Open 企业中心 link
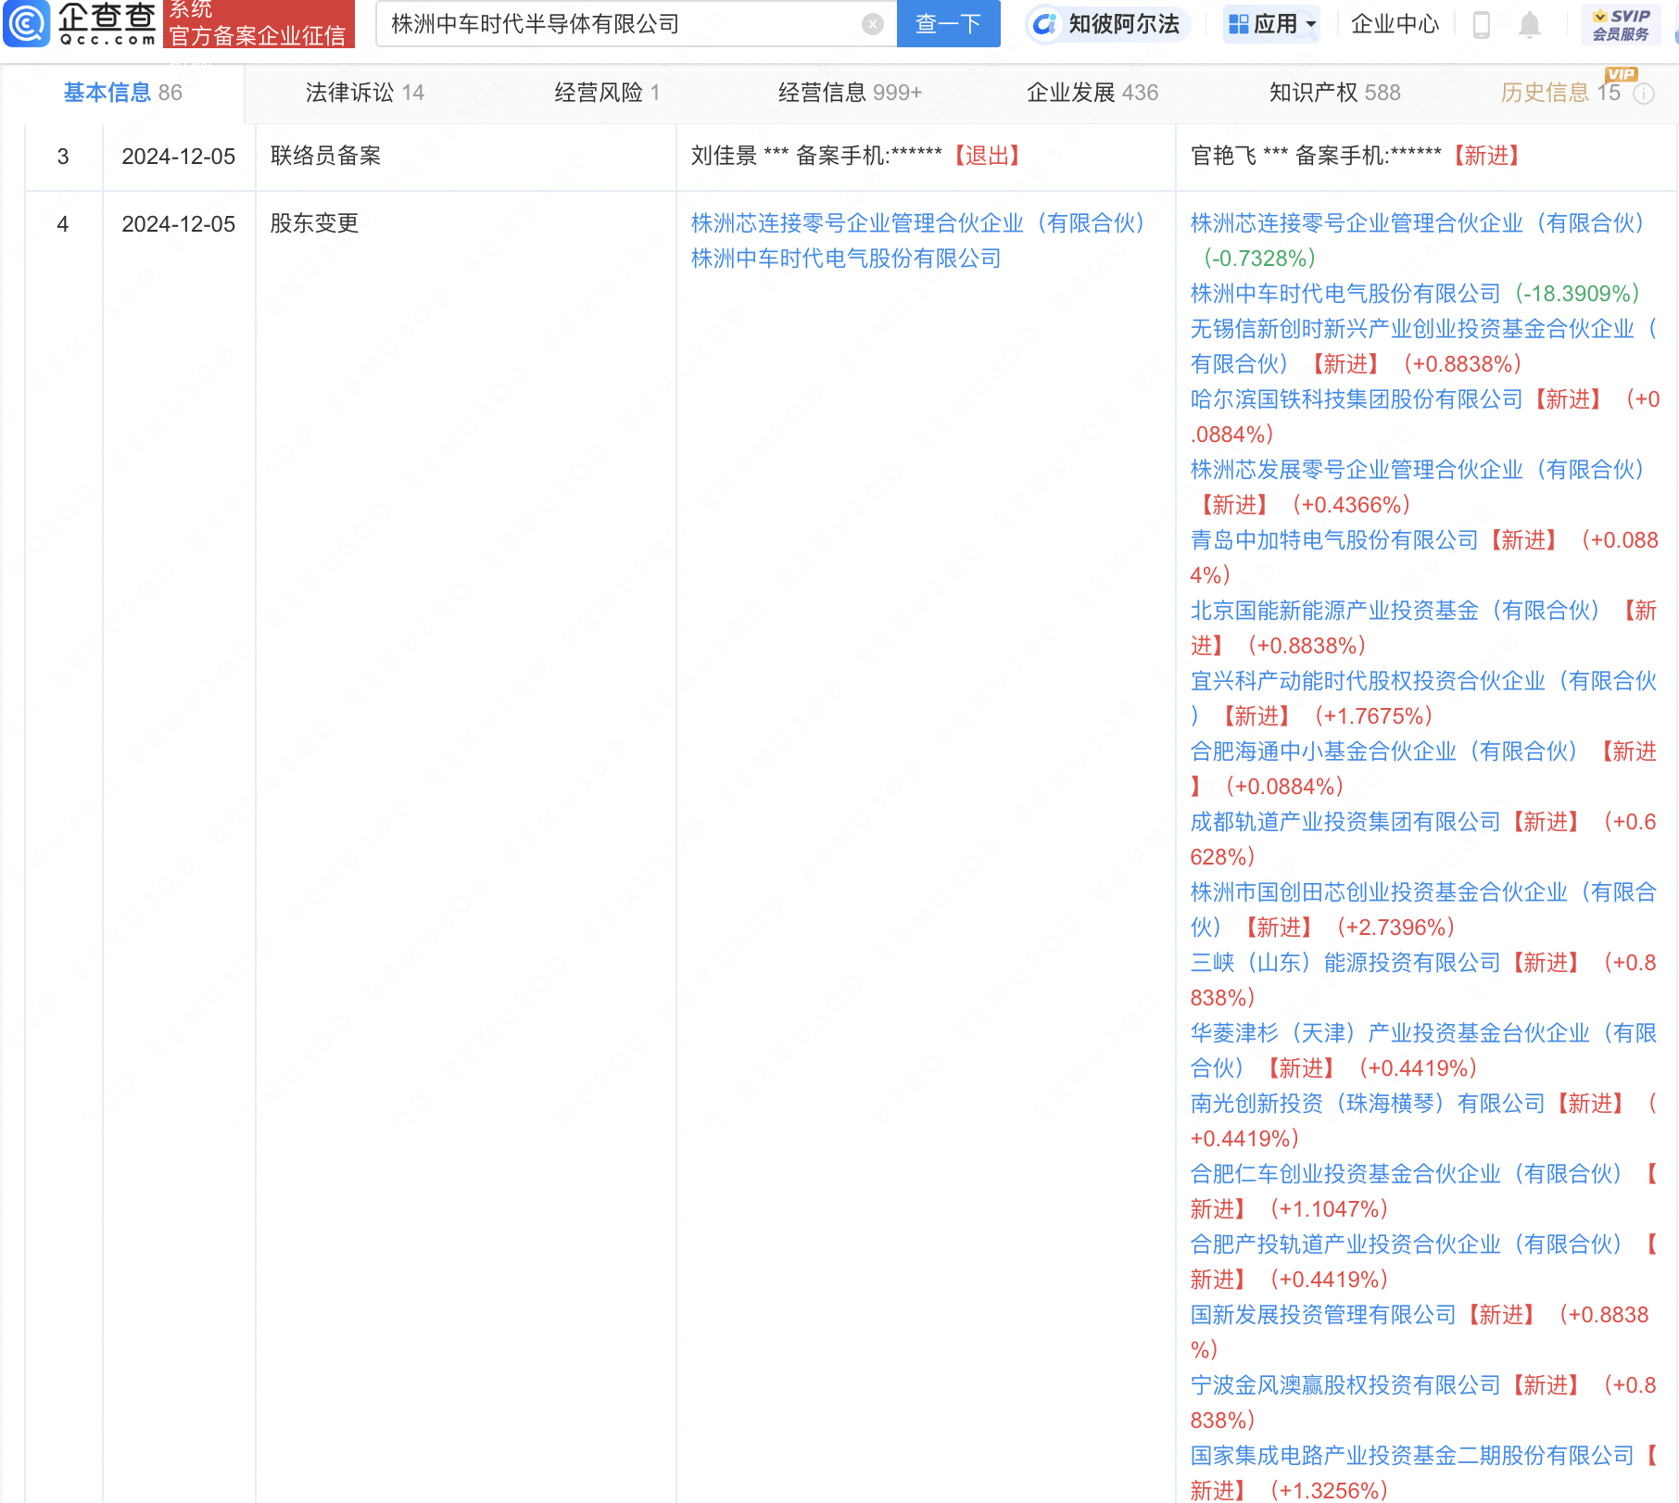The image size is (1679, 1503). 1395,24
